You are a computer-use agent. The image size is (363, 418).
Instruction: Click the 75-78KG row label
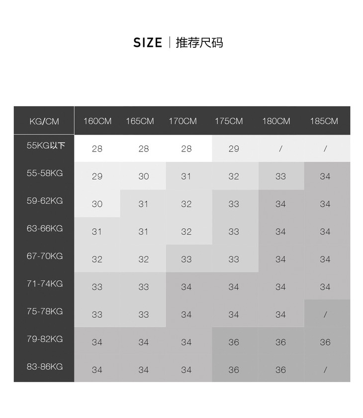[45, 311]
